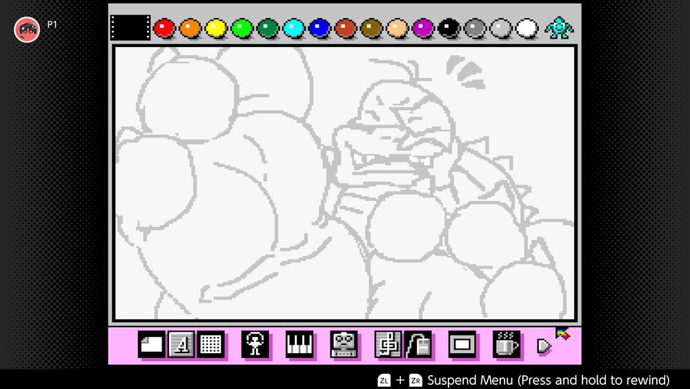Open the robot face tool

[x=344, y=344]
